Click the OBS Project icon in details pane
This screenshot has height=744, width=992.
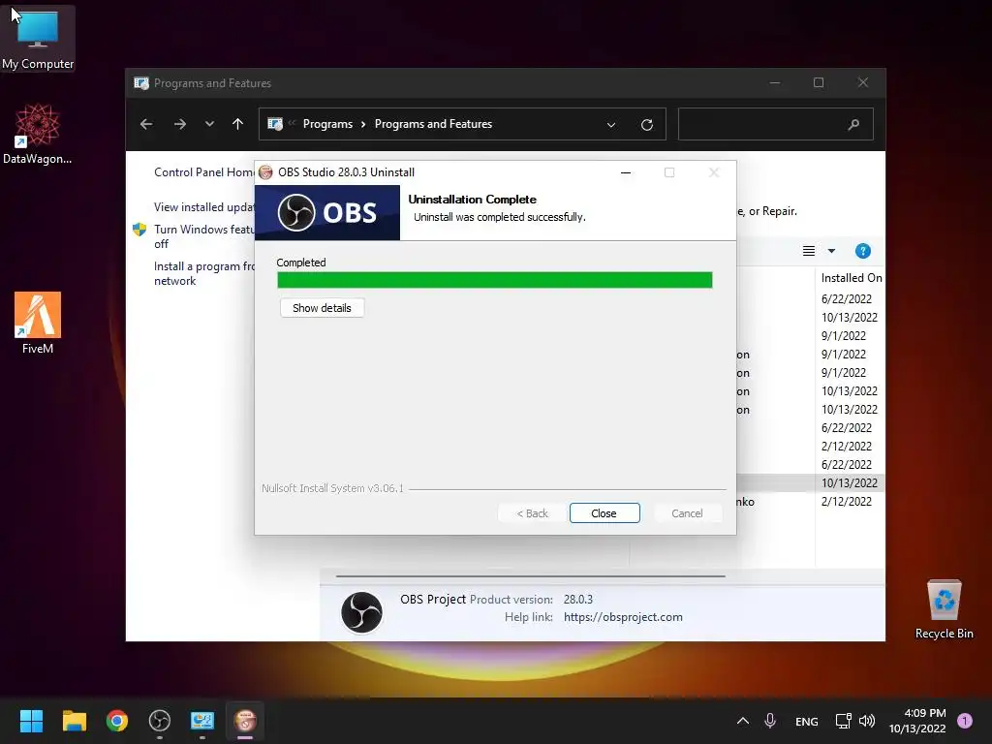[362, 612]
